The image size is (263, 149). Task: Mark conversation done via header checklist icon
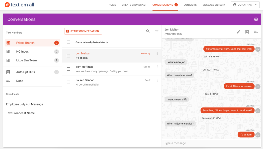tap(256, 32)
